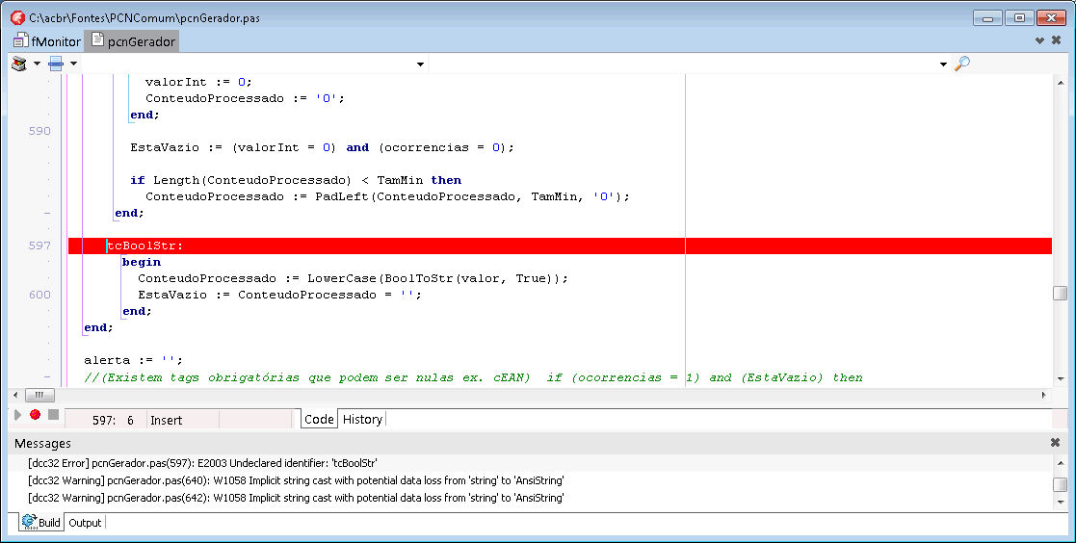Click the macro play button

pos(18,415)
